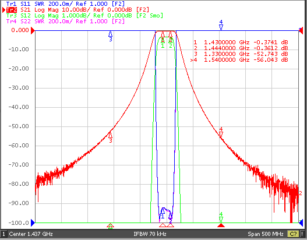Click the solid red marker 4 triangle on frequency axis
The width and height of the screenshot is (307, 240).
click(x=221, y=225)
